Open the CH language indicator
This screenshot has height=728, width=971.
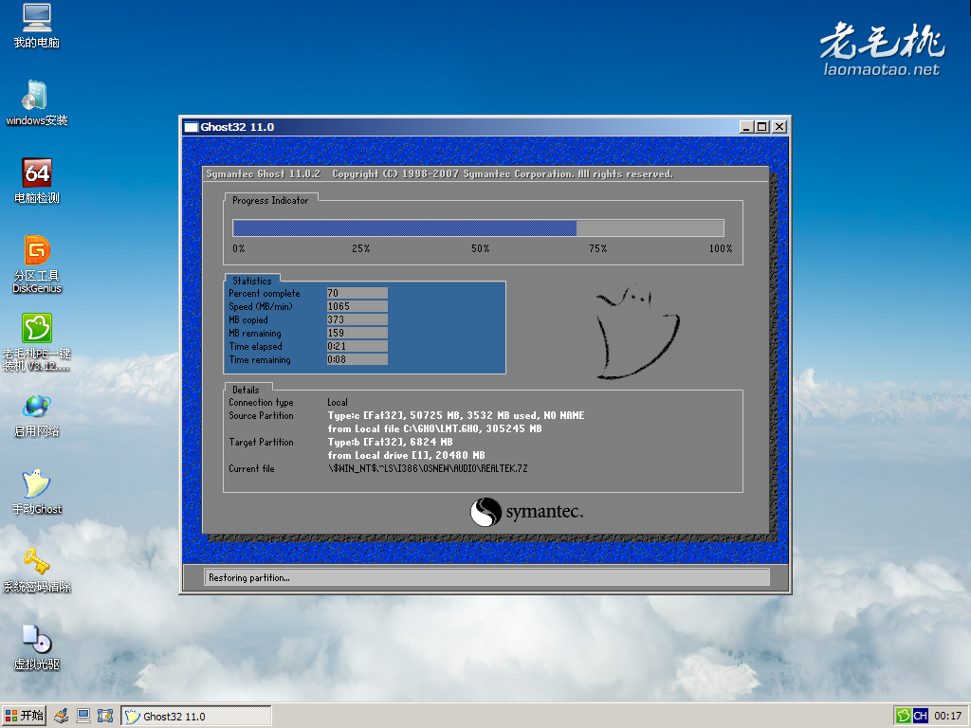tap(920, 717)
